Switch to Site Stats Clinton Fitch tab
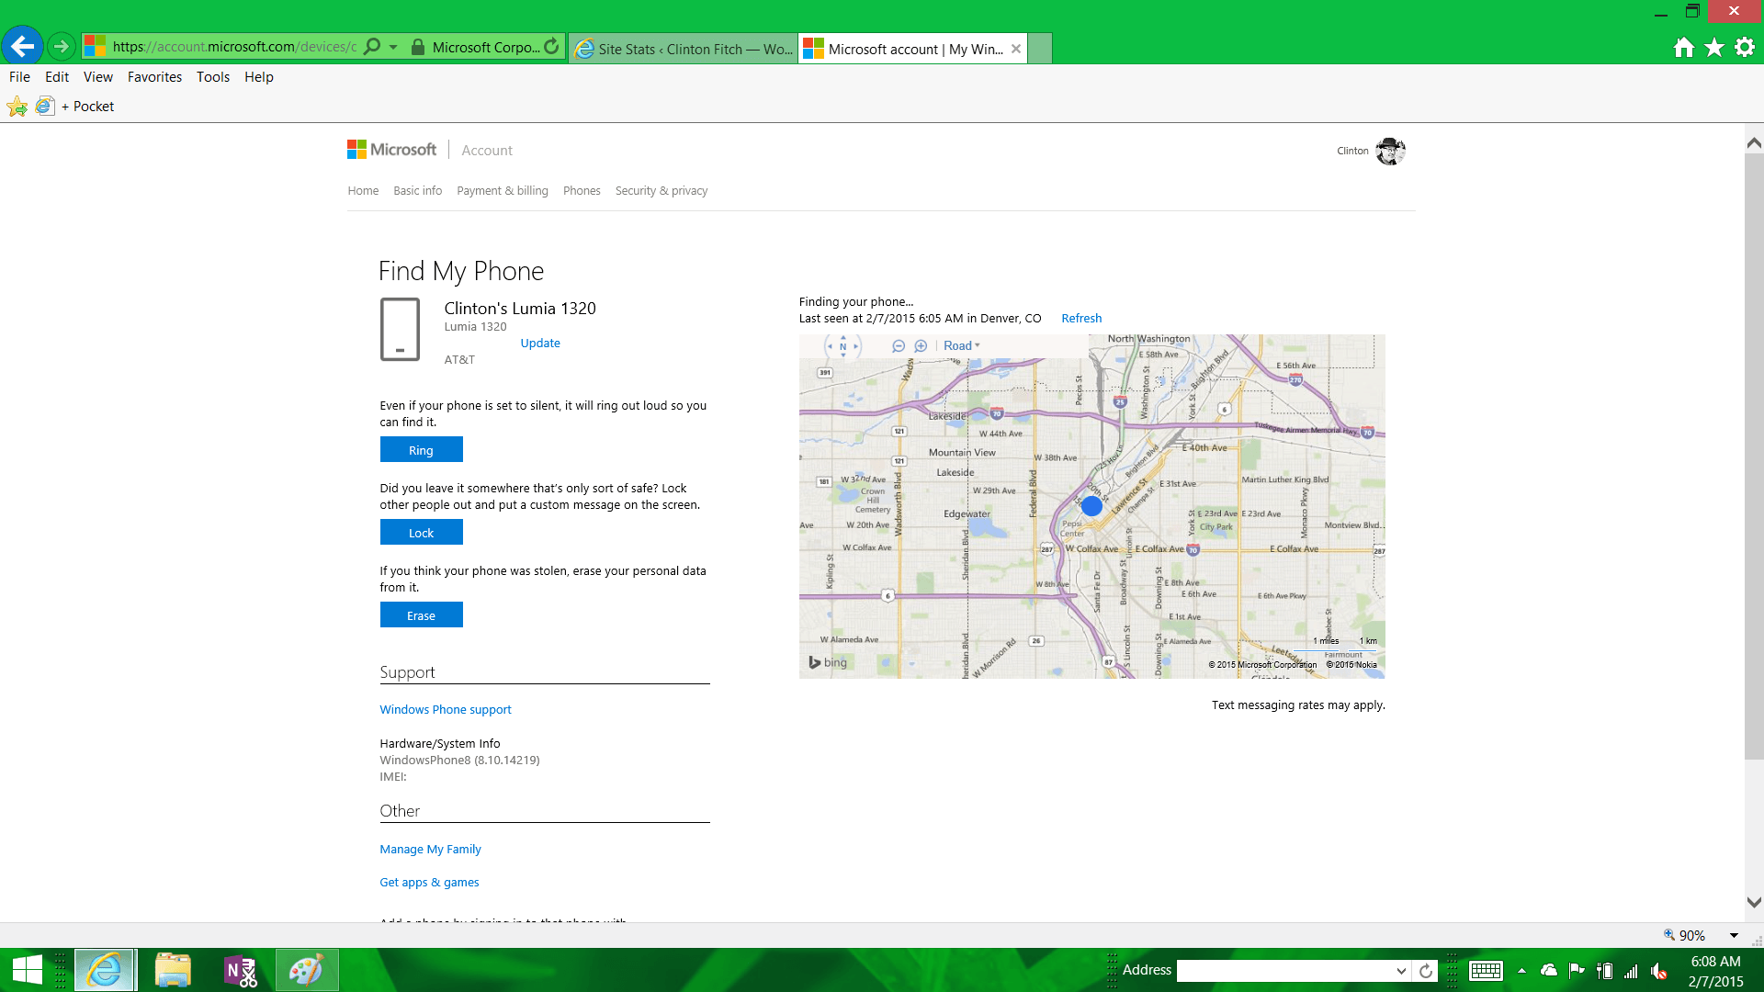Screen dimensions: 1764x992 tap(684, 49)
